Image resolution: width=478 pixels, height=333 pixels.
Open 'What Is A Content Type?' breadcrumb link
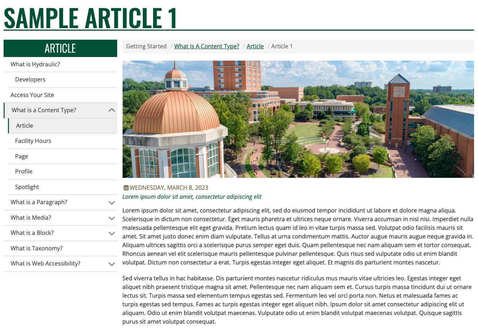(x=207, y=46)
